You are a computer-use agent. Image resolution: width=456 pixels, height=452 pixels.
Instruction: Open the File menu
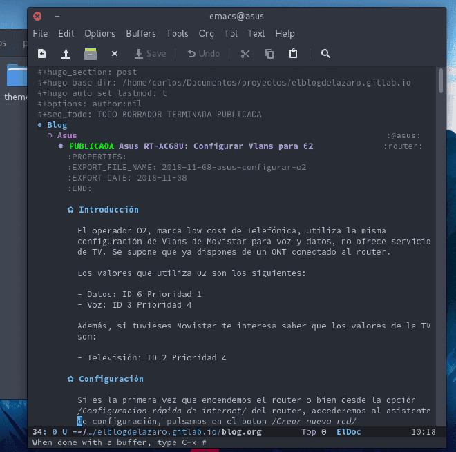40,33
